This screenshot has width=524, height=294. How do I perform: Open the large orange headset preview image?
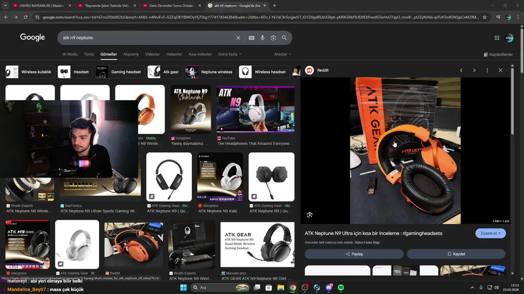[405, 151]
